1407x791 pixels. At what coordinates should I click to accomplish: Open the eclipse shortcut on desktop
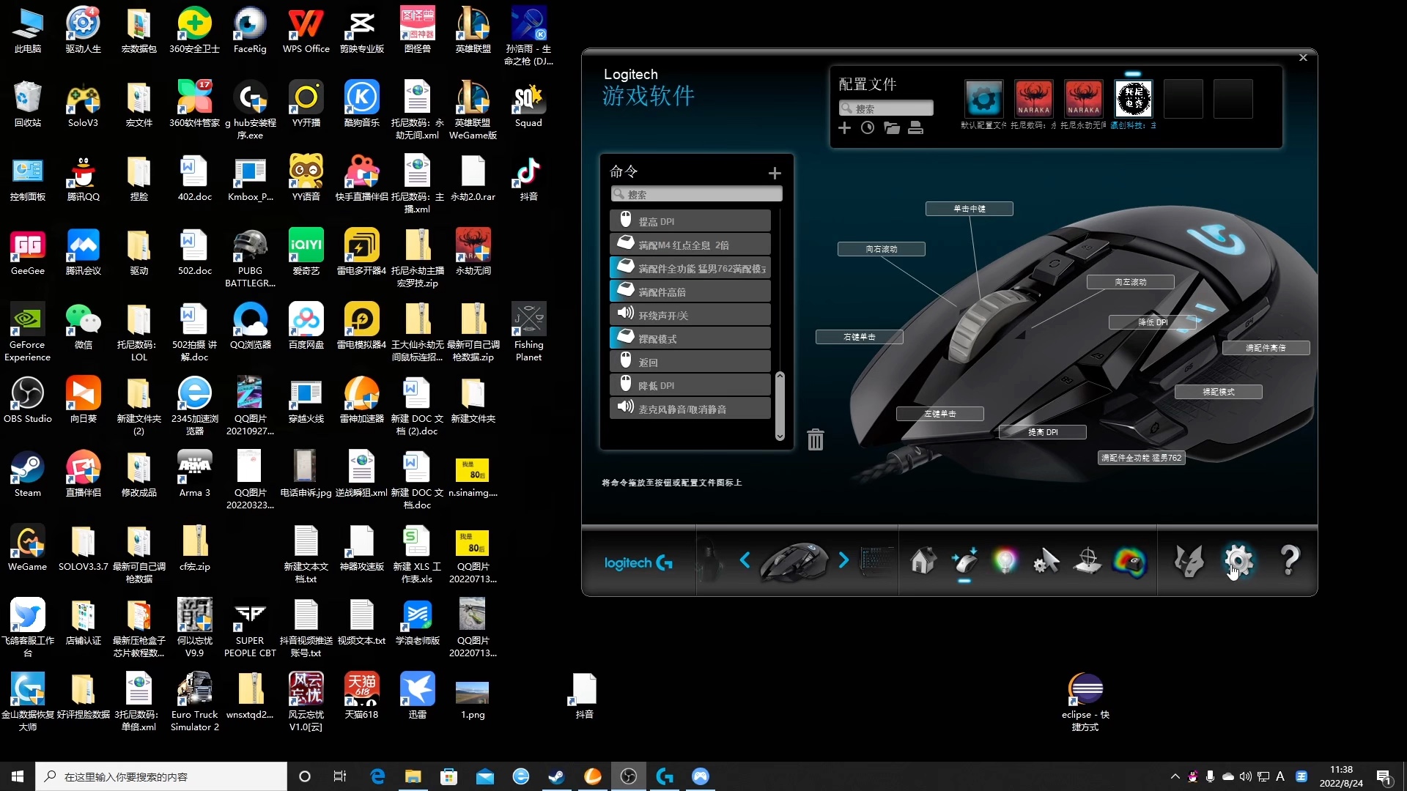(1085, 702)
